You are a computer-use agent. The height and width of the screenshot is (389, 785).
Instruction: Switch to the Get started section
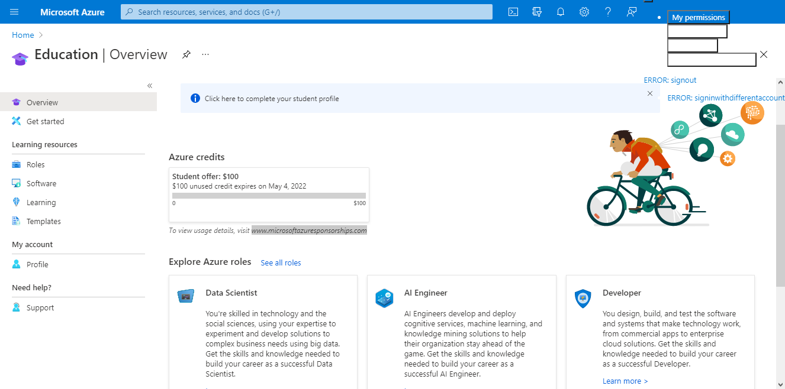[x=44, y=121]
